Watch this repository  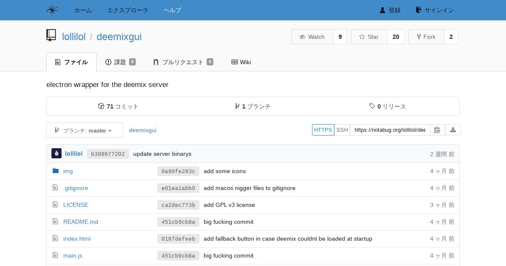[x=312, y=37]
